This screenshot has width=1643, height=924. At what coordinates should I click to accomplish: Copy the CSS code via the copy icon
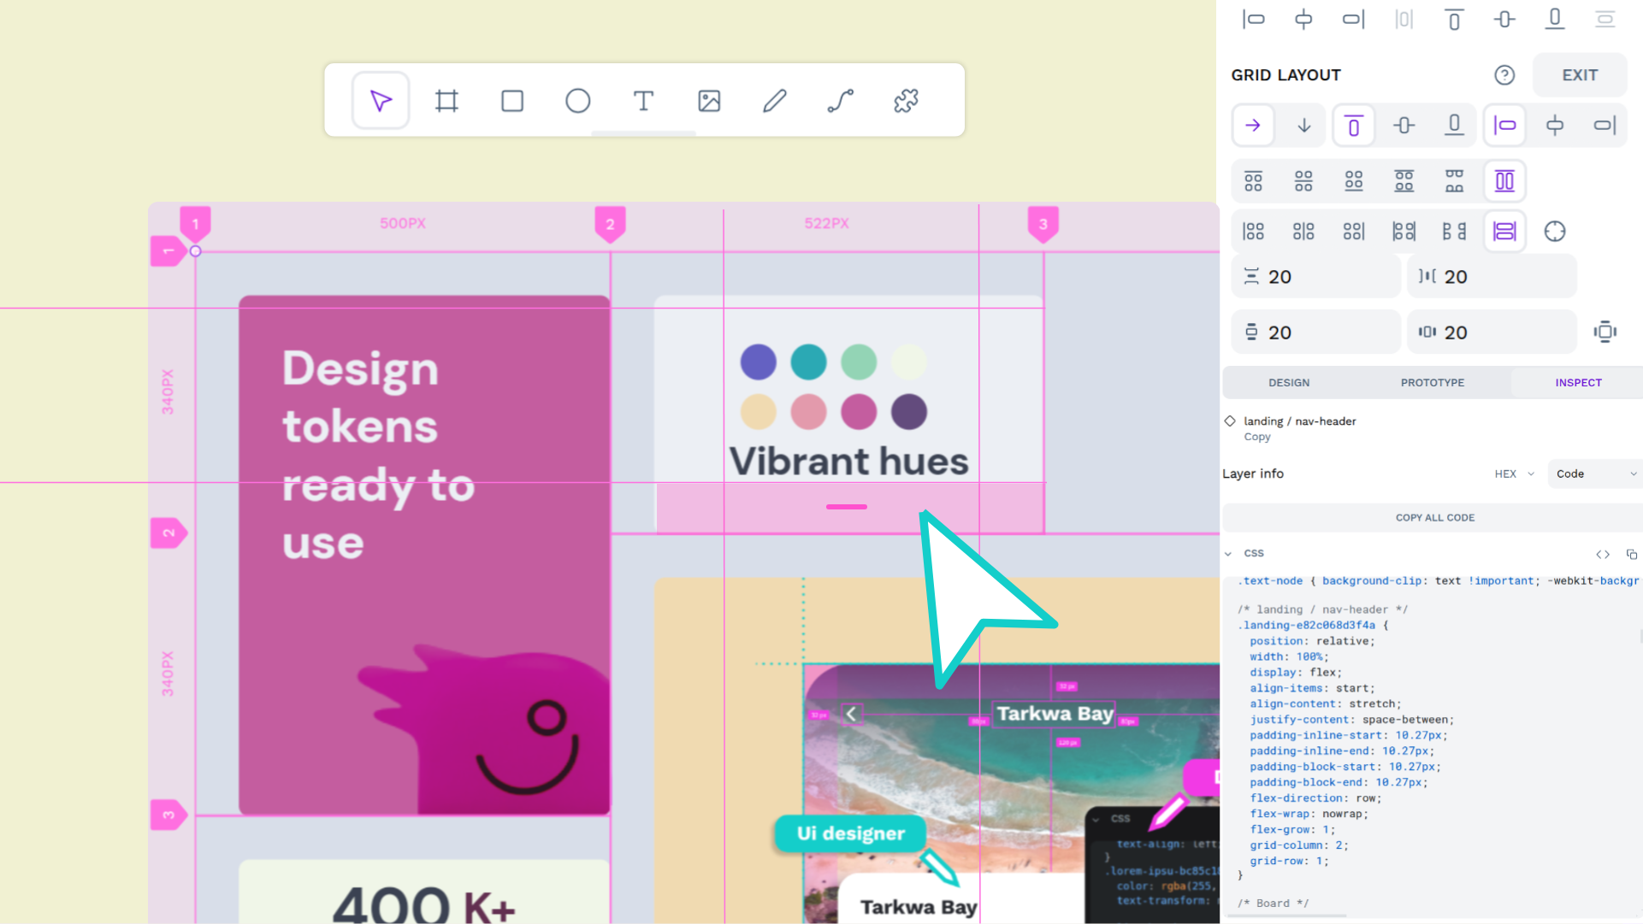click(x=1632, y=555)
